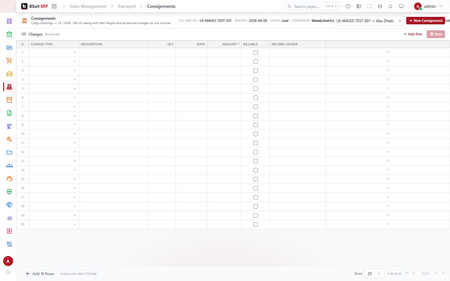Viewport: 450px width, 281px height.
Task: Tick the Billable checkbox in row 8
Action: 256,116
